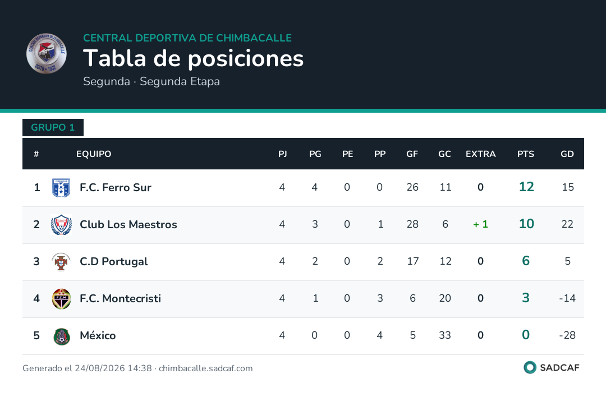Image resolution: width=606 pixels, height=397 pixels.
Task: Click Ferro Sur's 12 points value
Action: point(526,187)
